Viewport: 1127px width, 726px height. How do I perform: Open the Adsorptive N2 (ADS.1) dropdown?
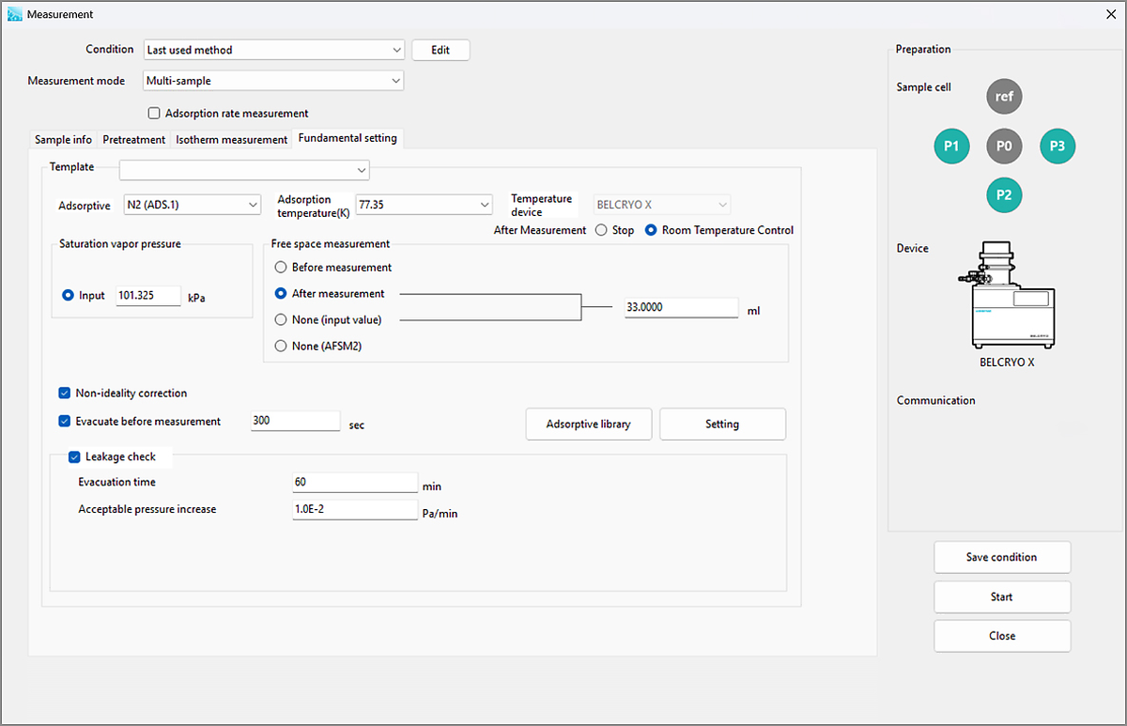[x=193, y=205]
